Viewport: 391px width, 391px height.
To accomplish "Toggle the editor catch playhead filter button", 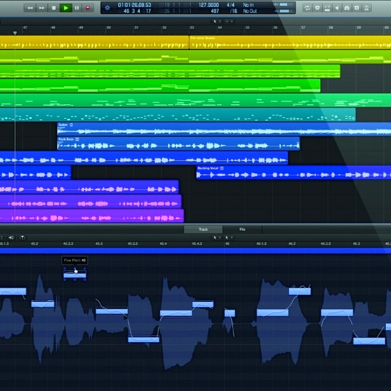I will (x=22, y=238).
